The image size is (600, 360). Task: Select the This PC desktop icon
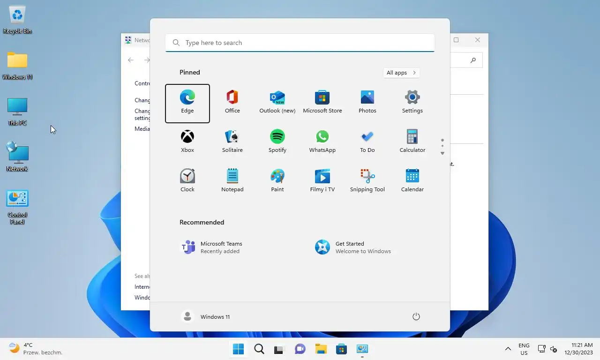tap(17, 112)
